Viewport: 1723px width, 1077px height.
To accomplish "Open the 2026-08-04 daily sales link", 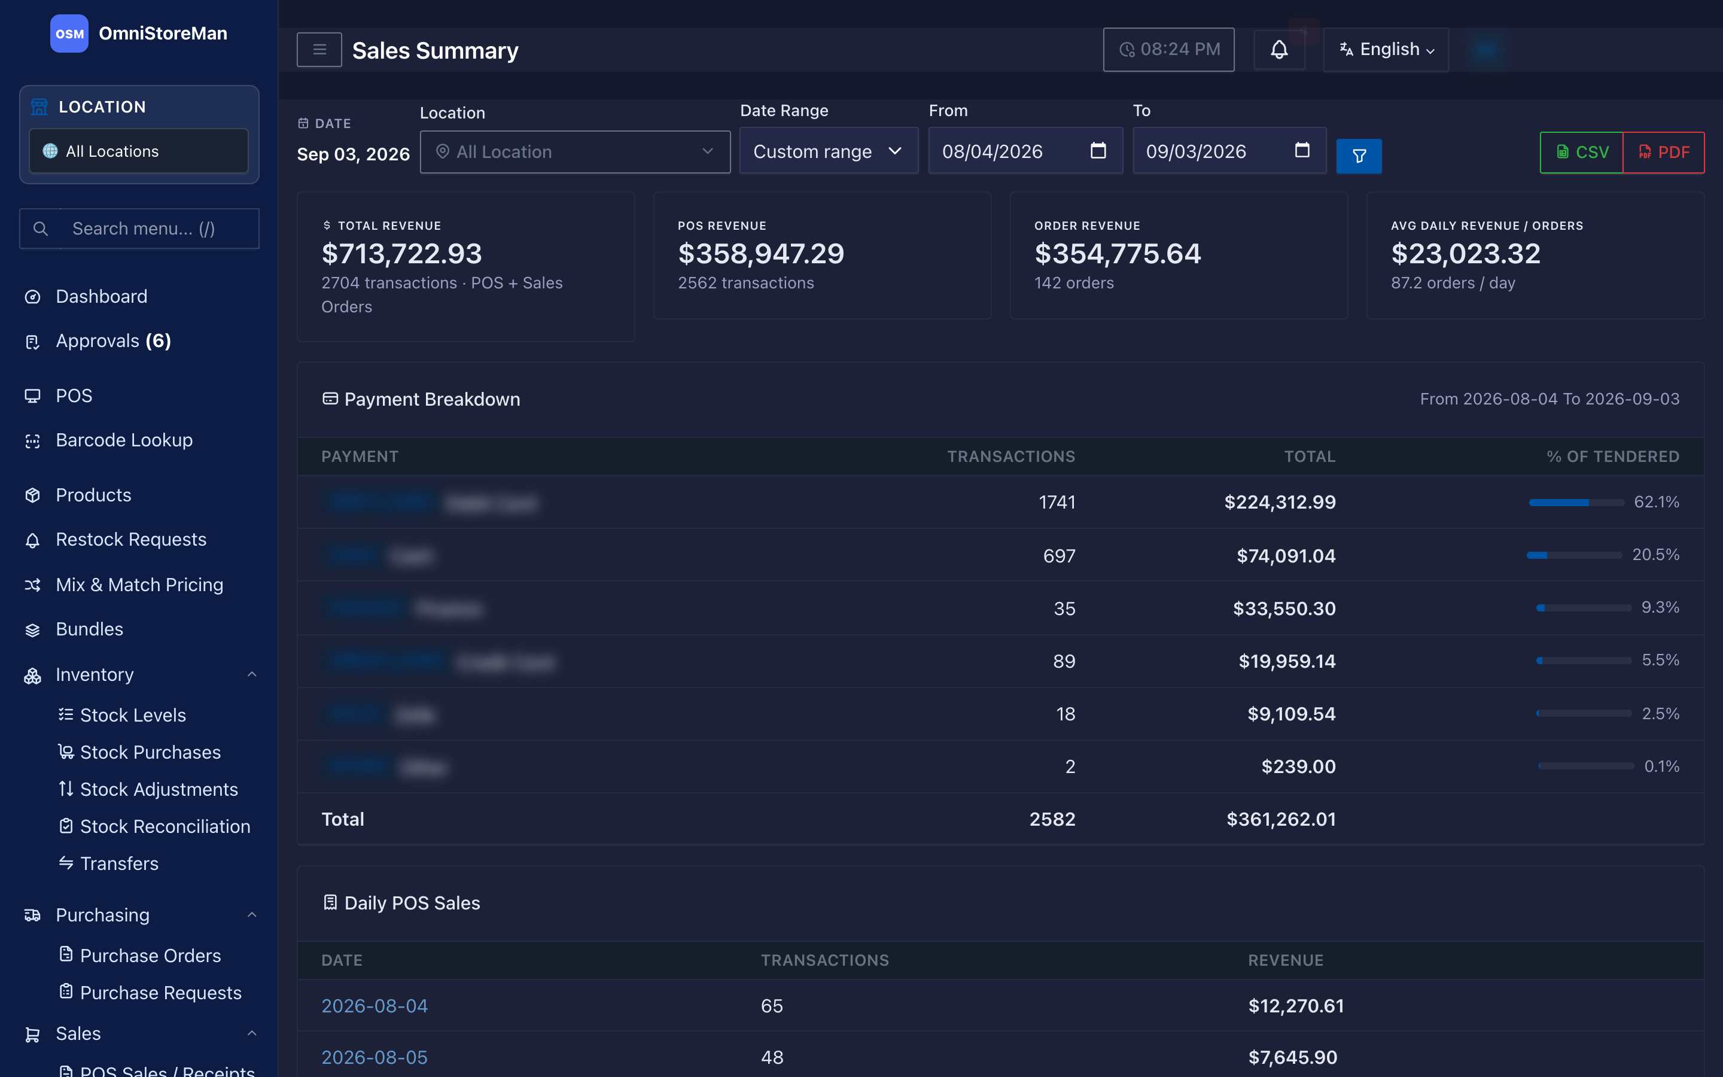I will click(x=375, y=1006).
